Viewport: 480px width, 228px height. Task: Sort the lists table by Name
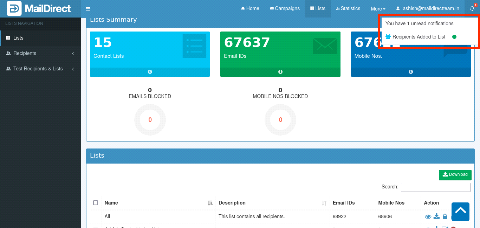pyautogui.click(x=111, y=203)
